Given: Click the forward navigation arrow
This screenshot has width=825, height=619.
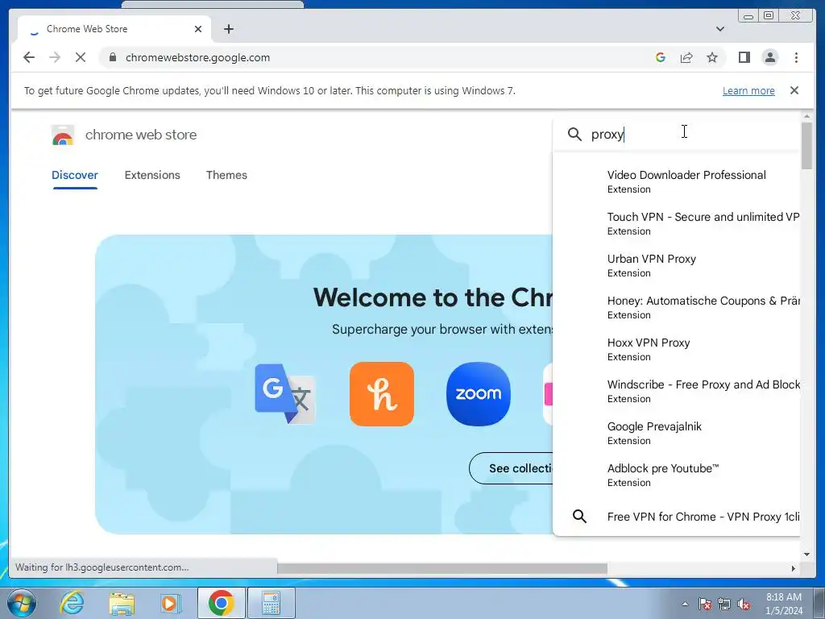Looking at the screenshot, I should [x=55, y=57].
